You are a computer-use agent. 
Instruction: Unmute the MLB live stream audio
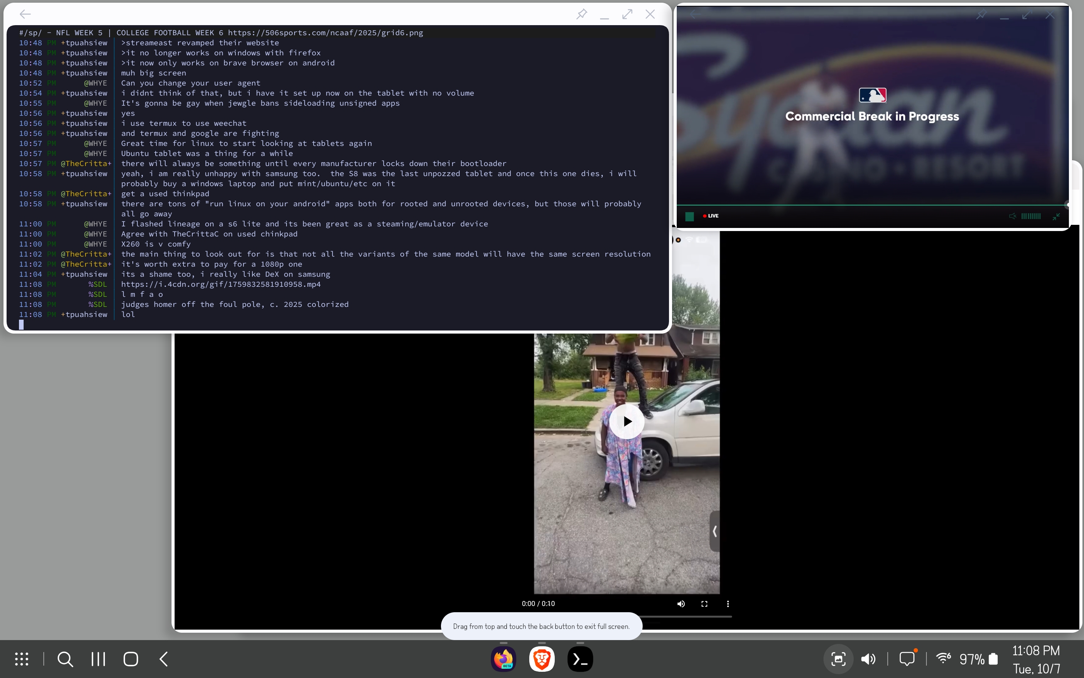point(1012,216)
